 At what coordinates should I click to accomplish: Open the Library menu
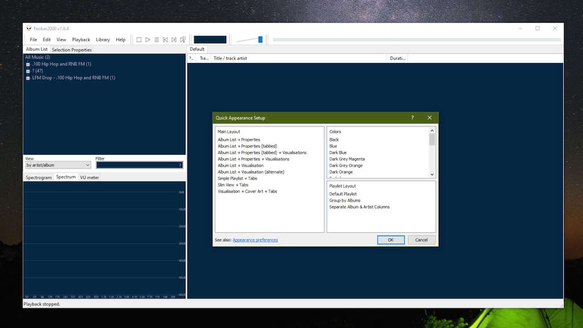click(103, 39)
